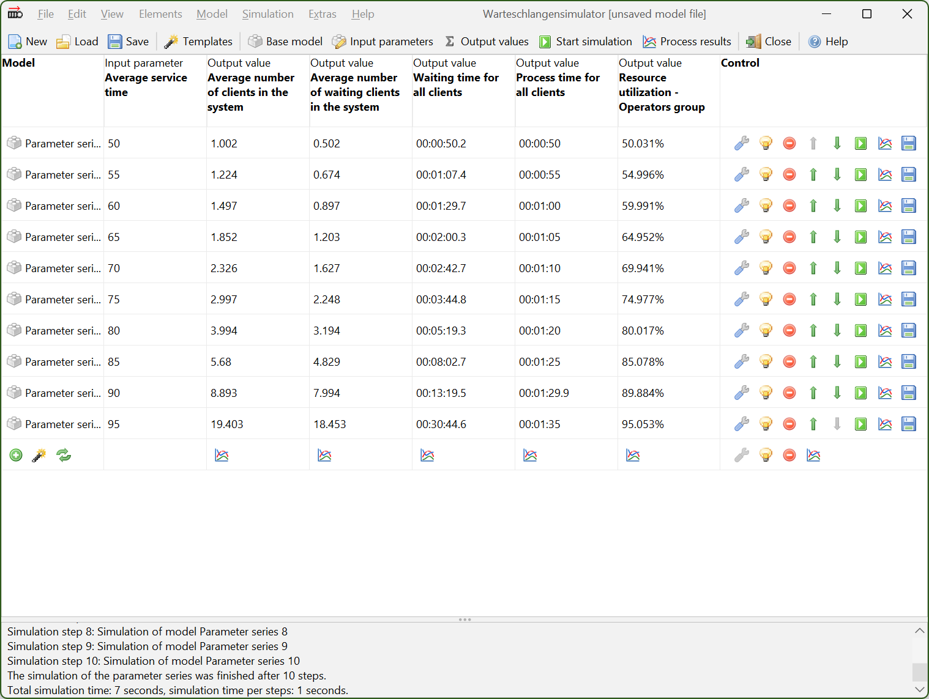Click Process results
Screen dimensions: 929x699
click(687, 42)
